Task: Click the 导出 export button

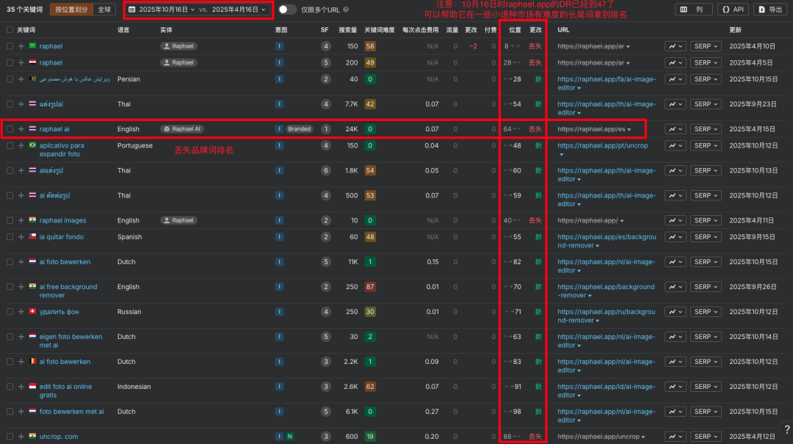Action: (x=770, y=10)
